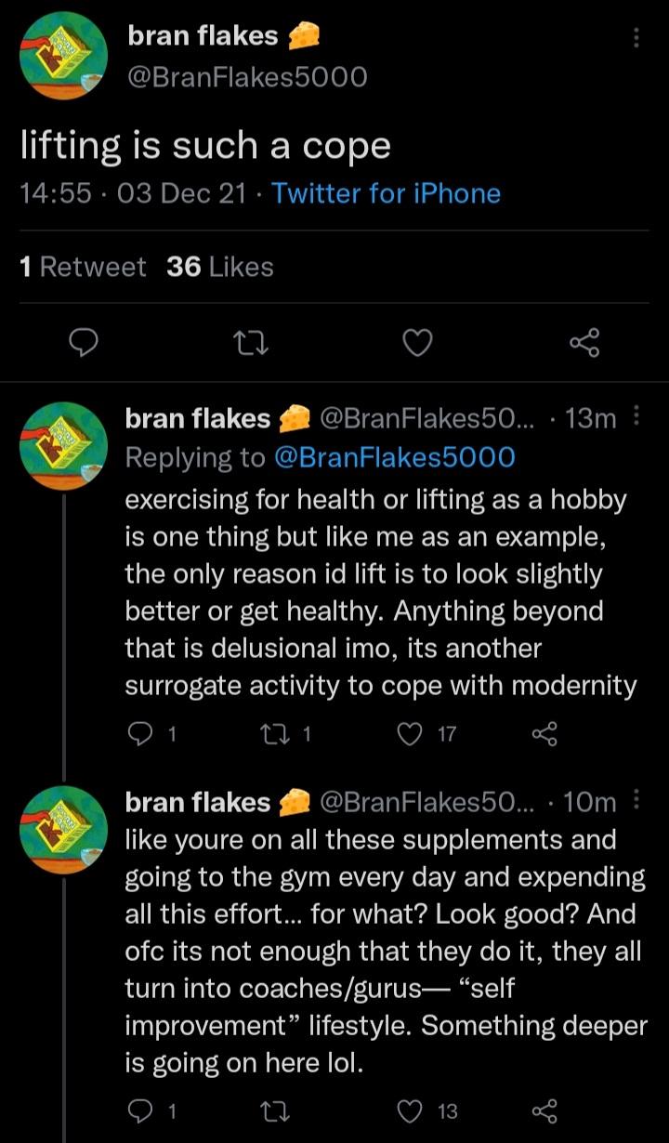The image size is (669, 1143).
Task: Retweet the main "lifting is such a cope" tweet
Action: [252, 344]
